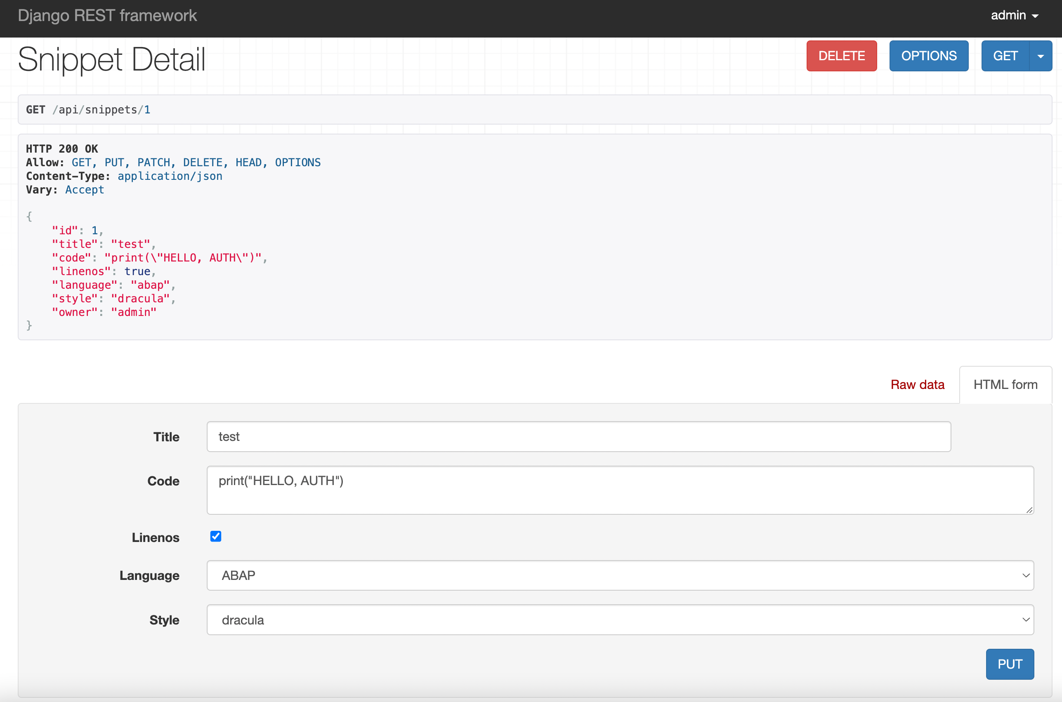This screenshot has height=702, width=1062.
Task: Click the red DELETE button
Action: (841, 56)
